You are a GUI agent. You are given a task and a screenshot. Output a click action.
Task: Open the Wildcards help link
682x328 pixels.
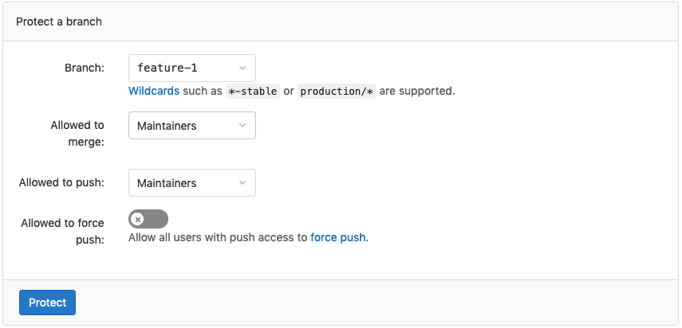coord(154,91)
